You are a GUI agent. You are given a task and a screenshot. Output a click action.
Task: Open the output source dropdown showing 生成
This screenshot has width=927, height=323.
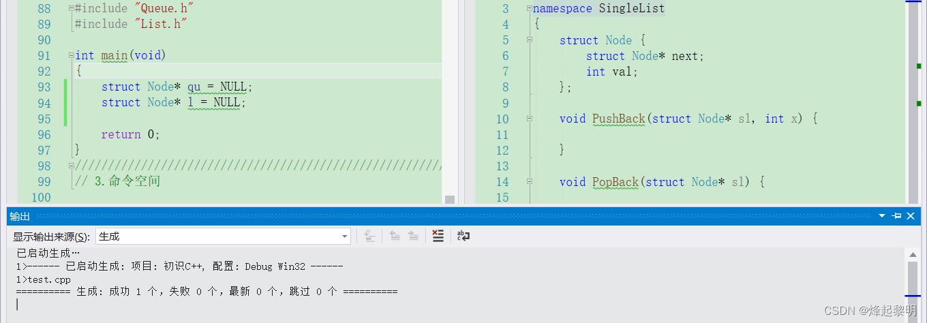pyautogui.click(x=223, y=236)
